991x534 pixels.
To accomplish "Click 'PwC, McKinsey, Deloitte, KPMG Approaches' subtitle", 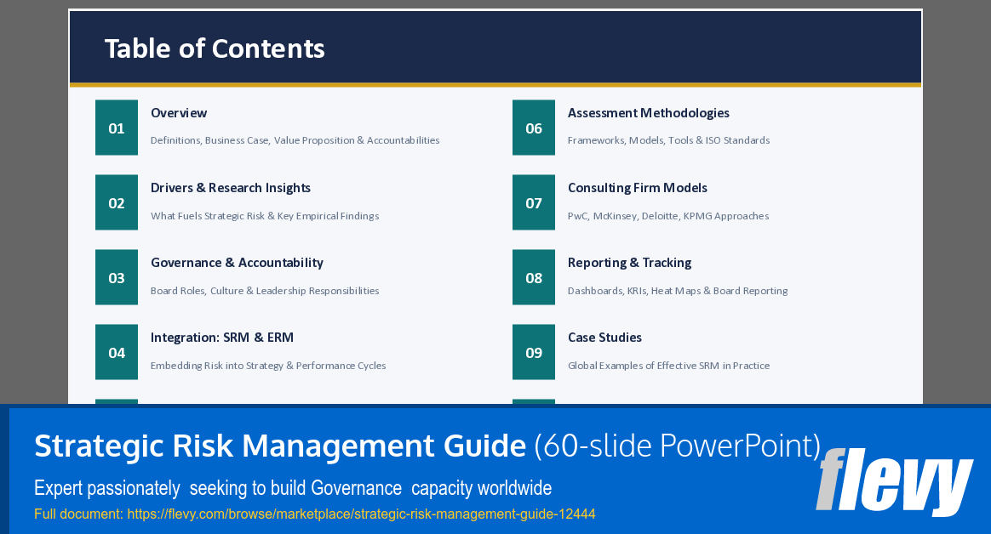I will (668, 216).
